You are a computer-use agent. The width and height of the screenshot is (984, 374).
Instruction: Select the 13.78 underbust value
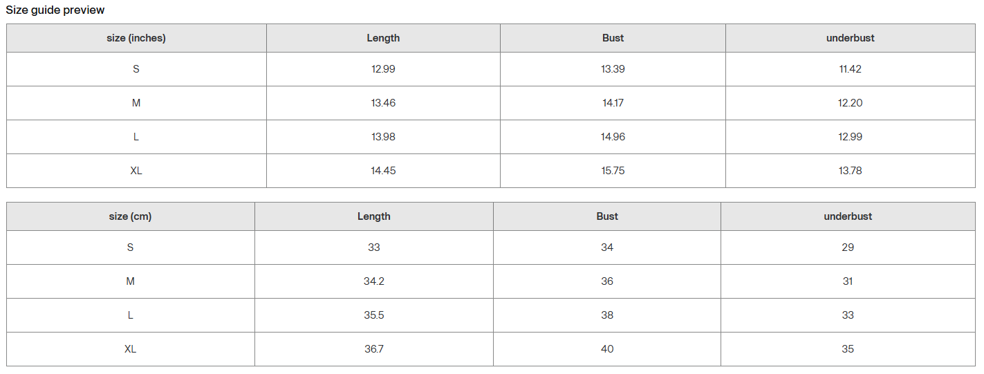pos(850,171)
